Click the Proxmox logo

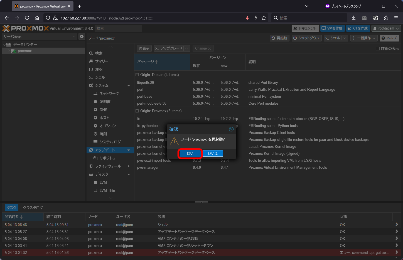[x=25, y=28]
